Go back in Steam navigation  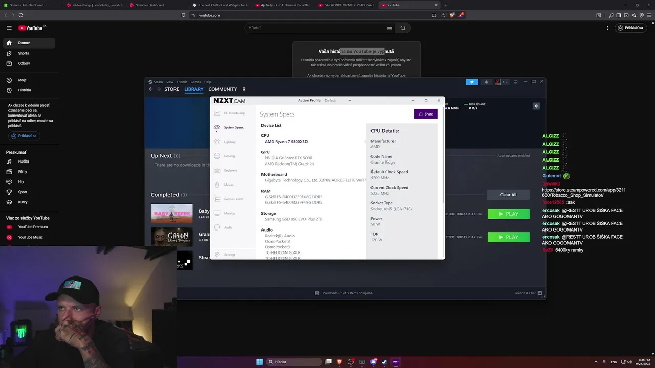(x=150, y=89)
